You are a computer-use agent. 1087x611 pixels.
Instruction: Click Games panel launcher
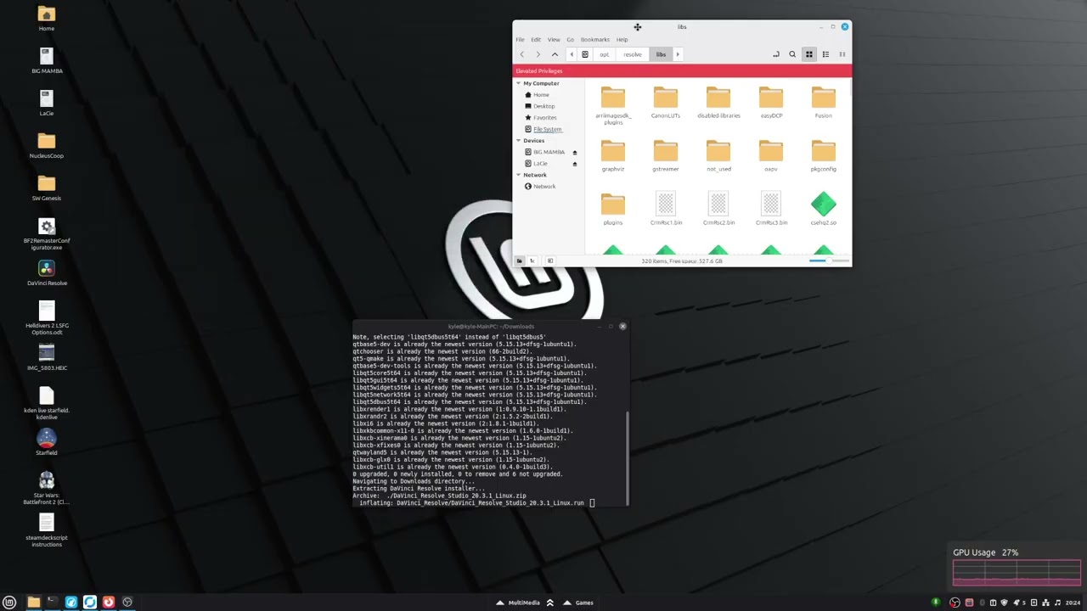(577, 603)
